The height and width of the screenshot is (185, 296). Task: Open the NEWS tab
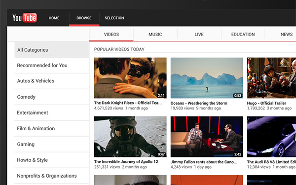click(287, 35)
